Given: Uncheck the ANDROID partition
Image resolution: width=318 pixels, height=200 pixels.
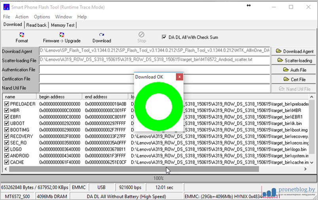Looking at the screenshot, I should (x=7, y=156).
